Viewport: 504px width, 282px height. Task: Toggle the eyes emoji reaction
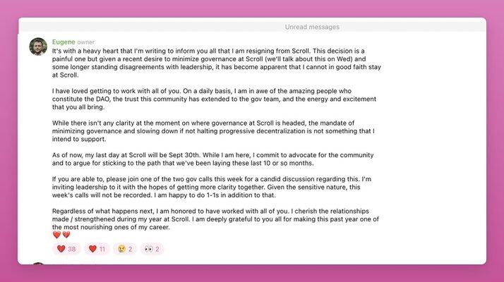[152, 249]
